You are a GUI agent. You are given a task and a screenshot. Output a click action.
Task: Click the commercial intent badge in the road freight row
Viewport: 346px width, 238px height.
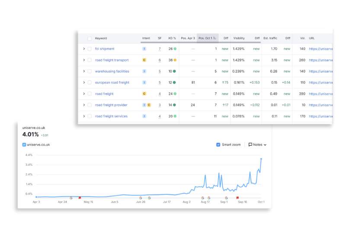click(144, 94)
